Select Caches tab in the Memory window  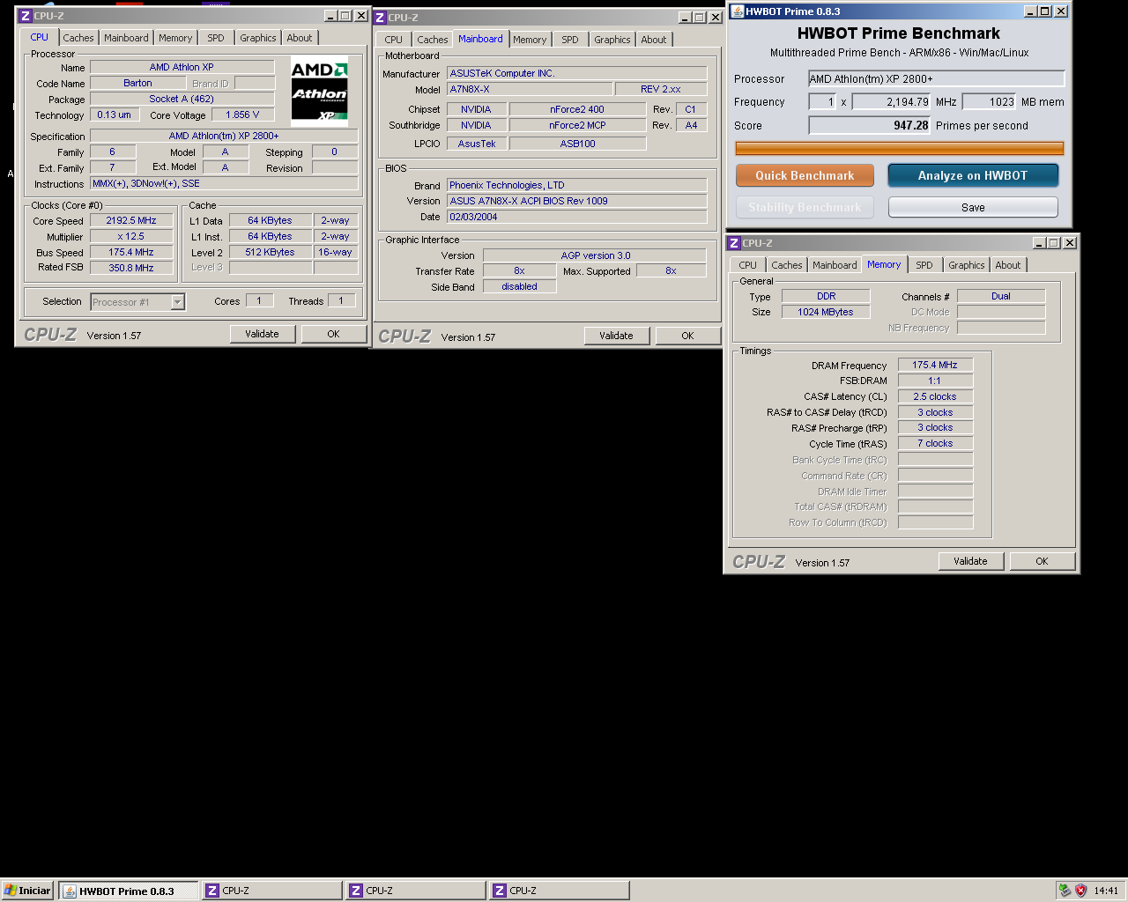point(787,265)
